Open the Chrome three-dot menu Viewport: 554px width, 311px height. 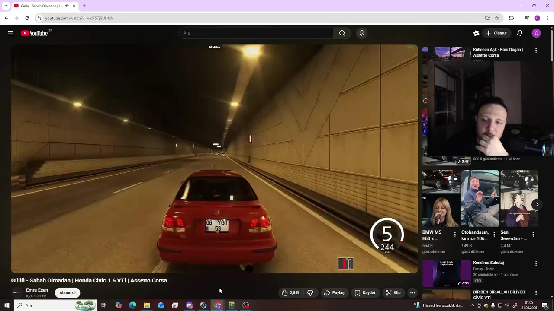pos(548,18)
